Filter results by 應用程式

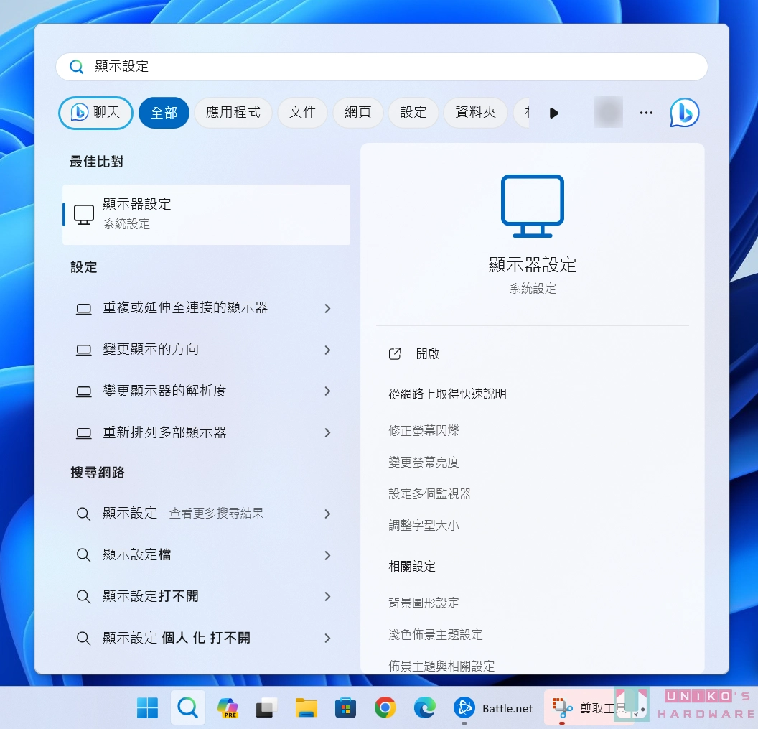pyautogui.click(x=233, y=113)
